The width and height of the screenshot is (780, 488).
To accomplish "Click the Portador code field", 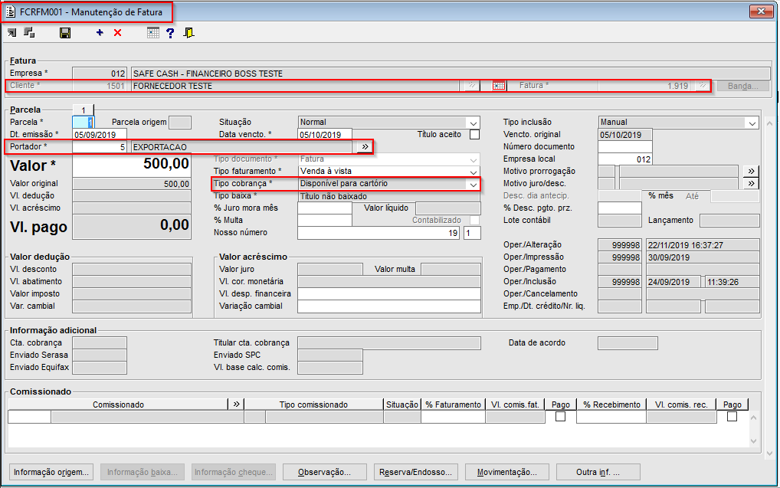I will tap(100, 147).
